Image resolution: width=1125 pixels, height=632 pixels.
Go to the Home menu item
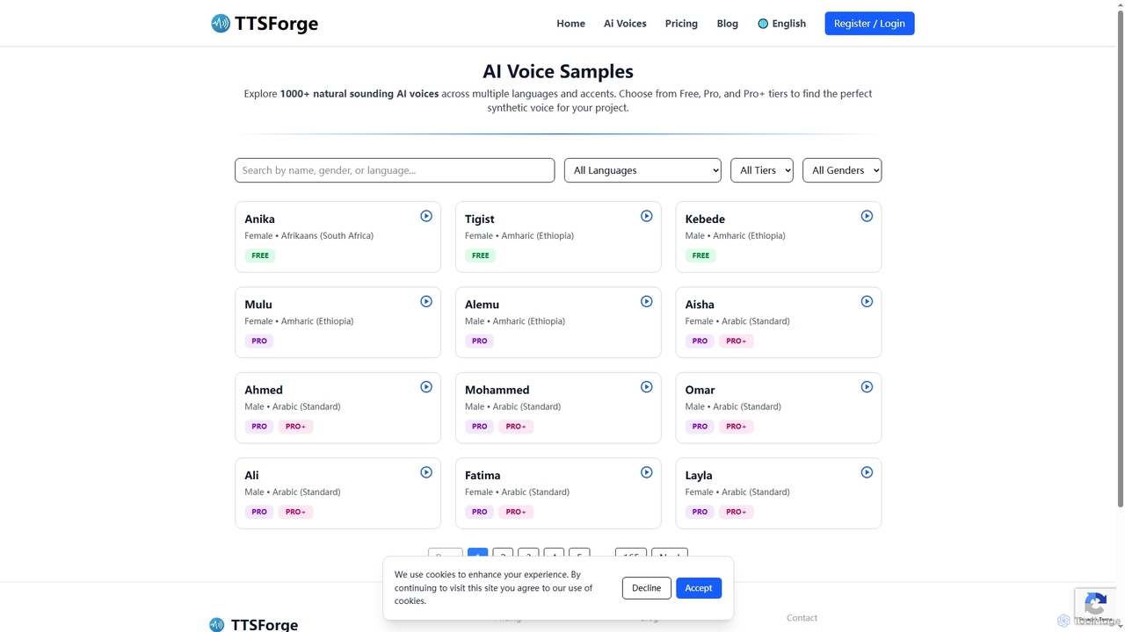point(570,24)
